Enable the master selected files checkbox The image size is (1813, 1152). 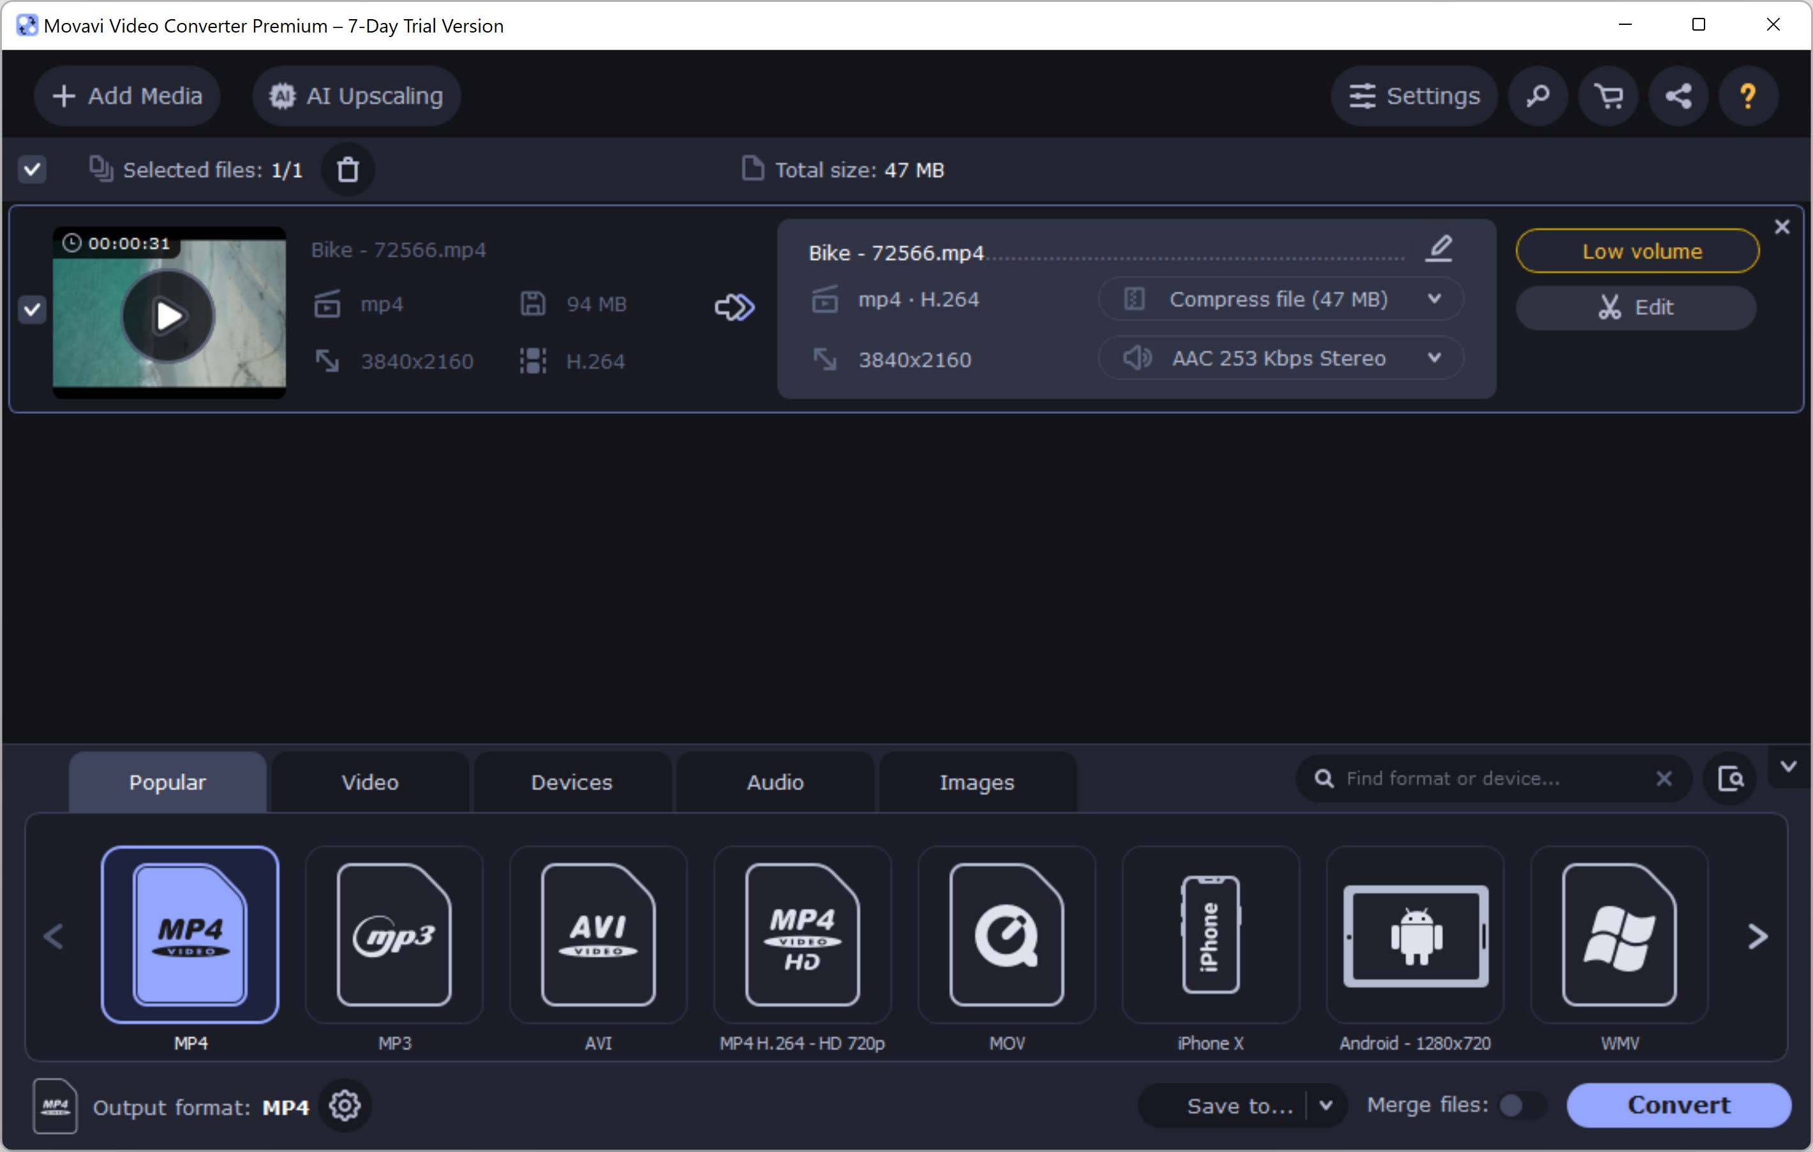tap(33, 169)
